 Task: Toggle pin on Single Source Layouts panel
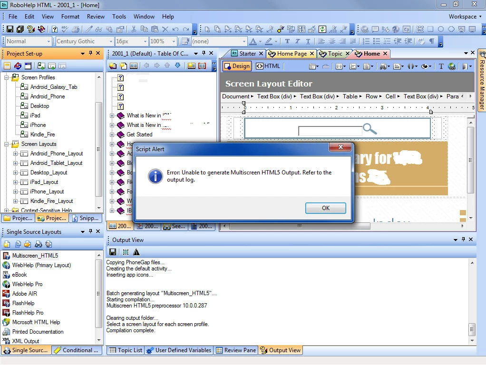pos(90,231)
